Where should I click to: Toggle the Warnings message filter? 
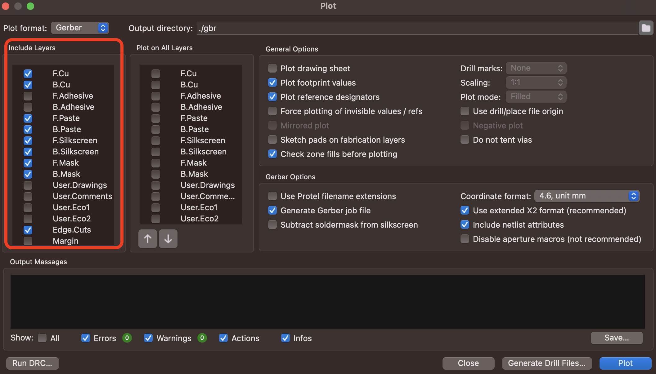(x=148, y=338)
